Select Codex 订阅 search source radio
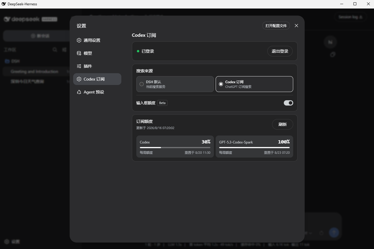 coord(254,84)
